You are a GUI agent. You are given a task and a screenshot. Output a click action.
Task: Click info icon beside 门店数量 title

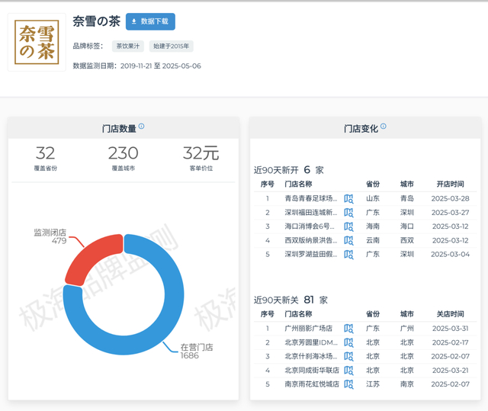click(x=142, y=127)
